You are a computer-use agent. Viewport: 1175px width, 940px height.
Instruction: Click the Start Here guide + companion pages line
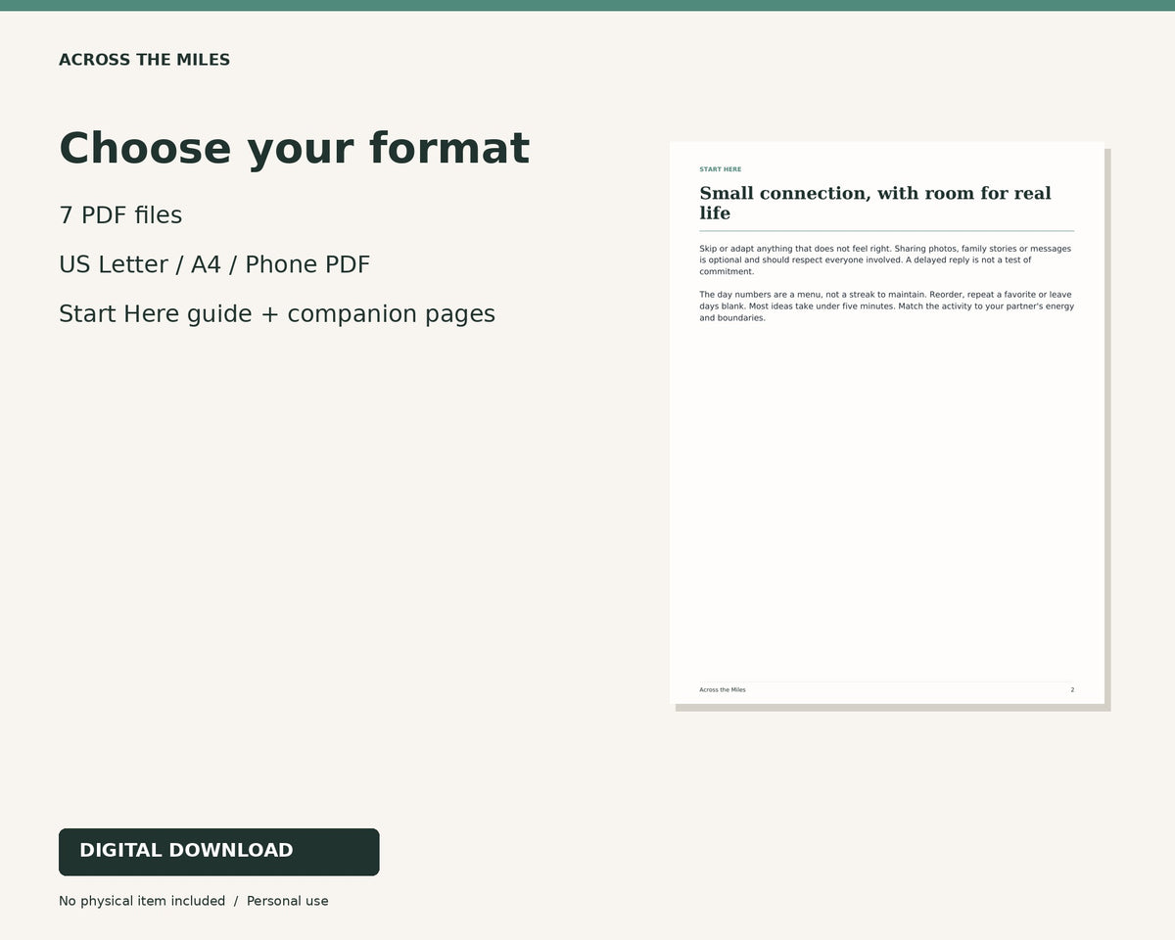point(277,313)
